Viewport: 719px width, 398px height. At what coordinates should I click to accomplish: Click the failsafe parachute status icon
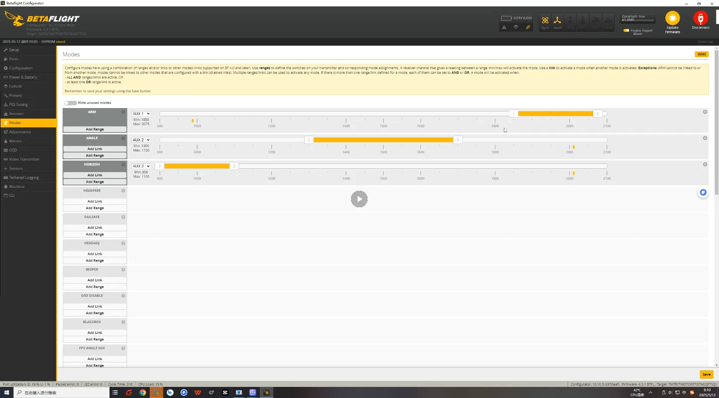pos(516,27)
